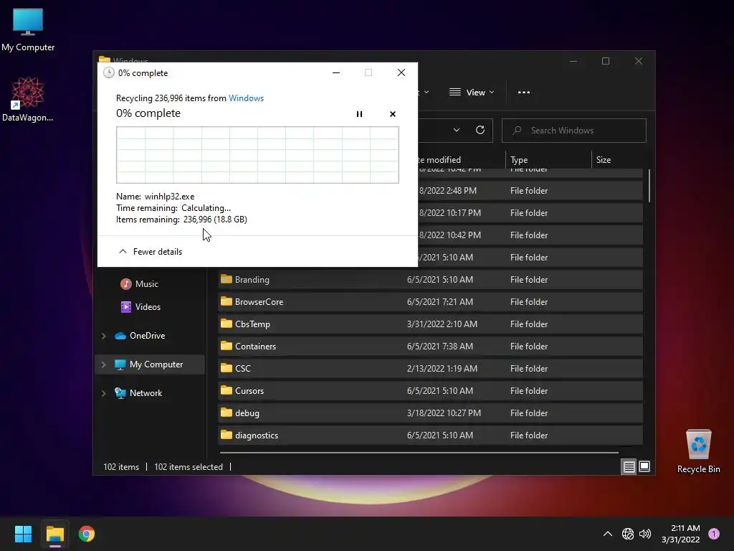Click the 6/5/2021 7:38 AM date cell

(439, 347)
